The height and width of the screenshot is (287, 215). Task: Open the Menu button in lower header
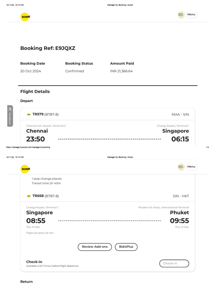191,167
